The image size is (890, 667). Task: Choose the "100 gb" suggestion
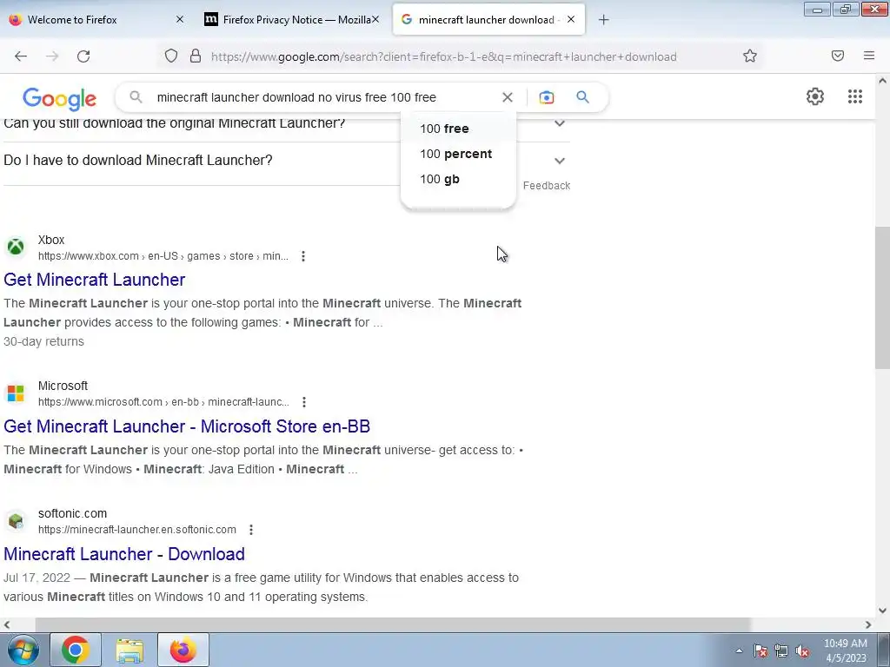pos(458,179)
